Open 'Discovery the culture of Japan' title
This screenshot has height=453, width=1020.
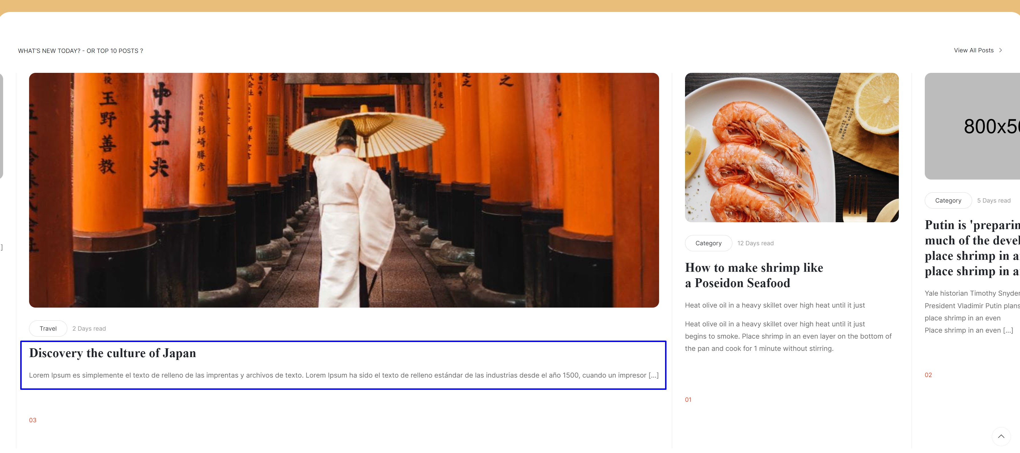(112, 353)
